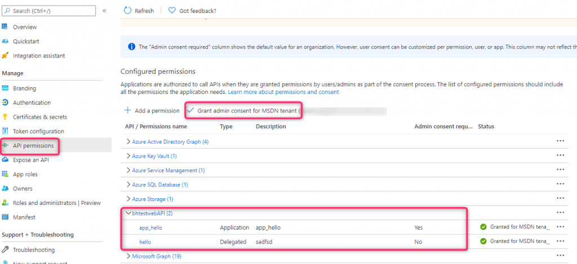
Task: Click the Roles and administrators icon
Action: coord(5,203)
